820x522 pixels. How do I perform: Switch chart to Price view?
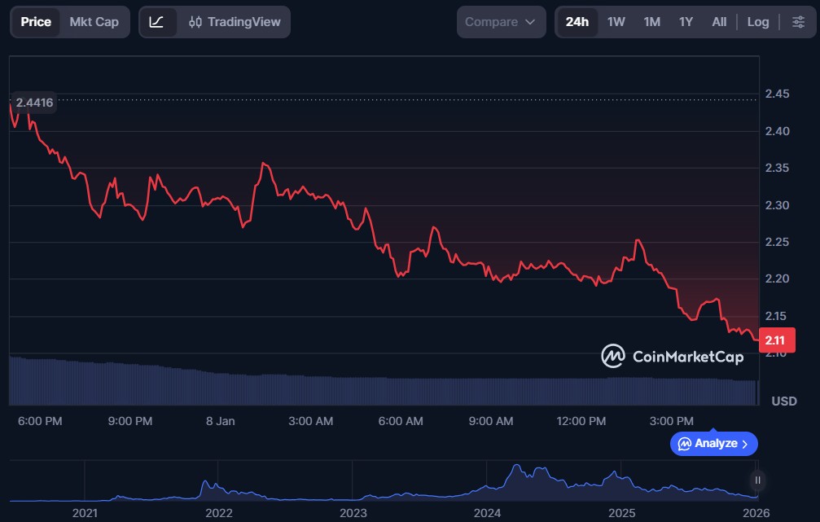(36, 22)
